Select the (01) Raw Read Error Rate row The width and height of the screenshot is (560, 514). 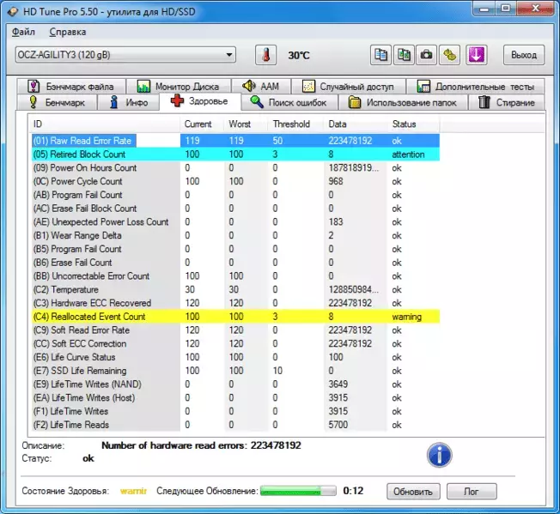[x=235, y=141]
